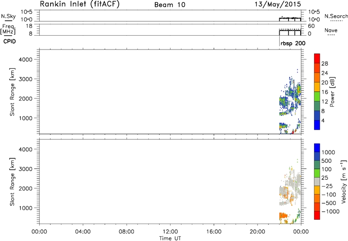Click the blue bottom segment of Power colorbar

[317, 125]
